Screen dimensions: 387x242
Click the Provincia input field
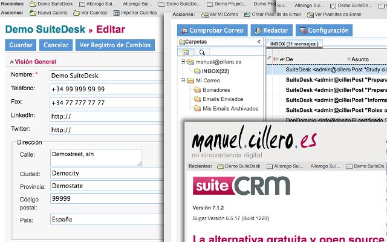tap(107, 186)
